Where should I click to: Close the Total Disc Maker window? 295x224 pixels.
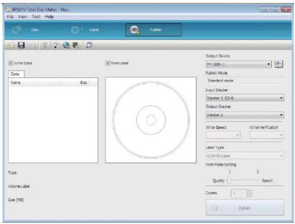tap(286, 10)
